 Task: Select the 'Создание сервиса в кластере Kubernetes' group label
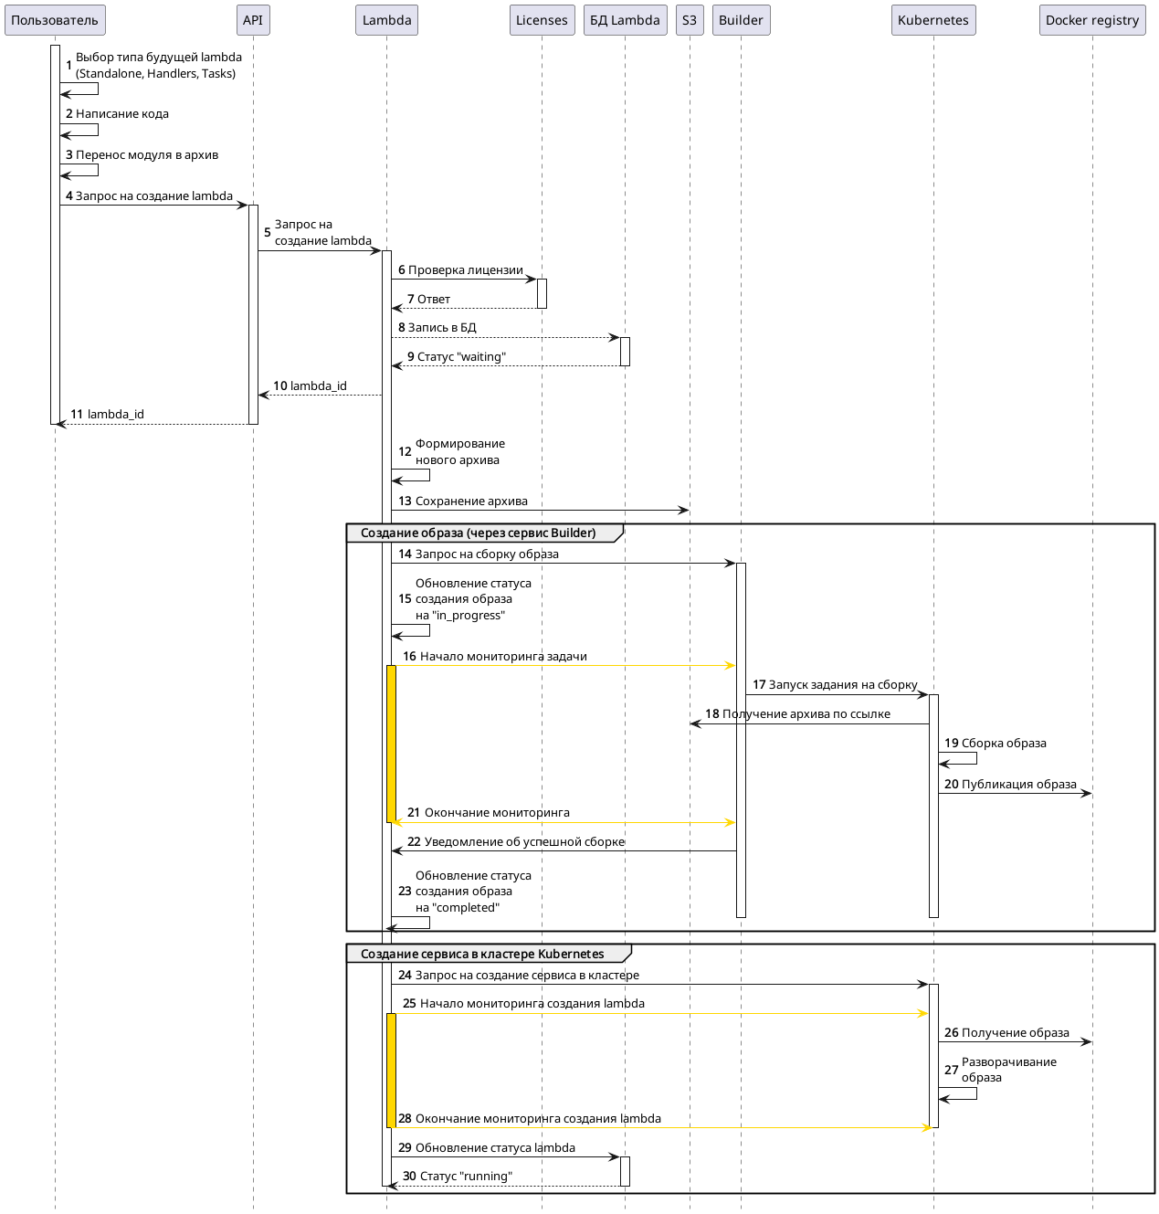pos(482,954)
